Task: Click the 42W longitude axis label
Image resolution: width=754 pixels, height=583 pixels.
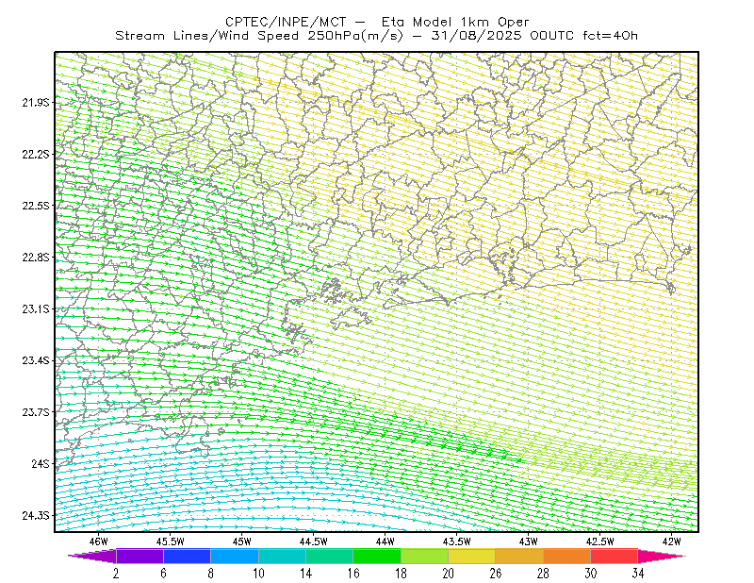Action: click(x=671, y=541)
